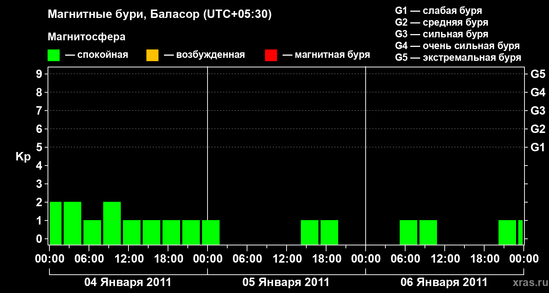The image size is (549, 293).
Task: Click the orange 'возбужденная' legend swatch
Action: coord(152,55)
